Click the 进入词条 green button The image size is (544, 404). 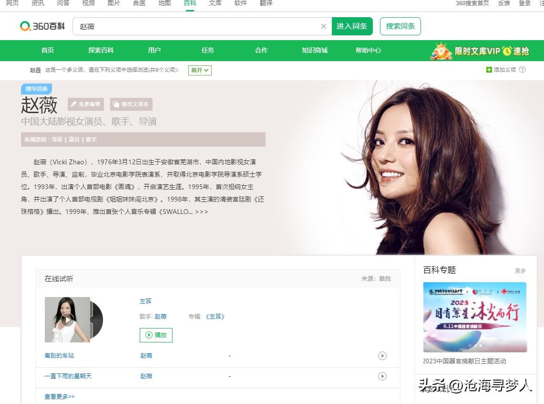[352, 26]
